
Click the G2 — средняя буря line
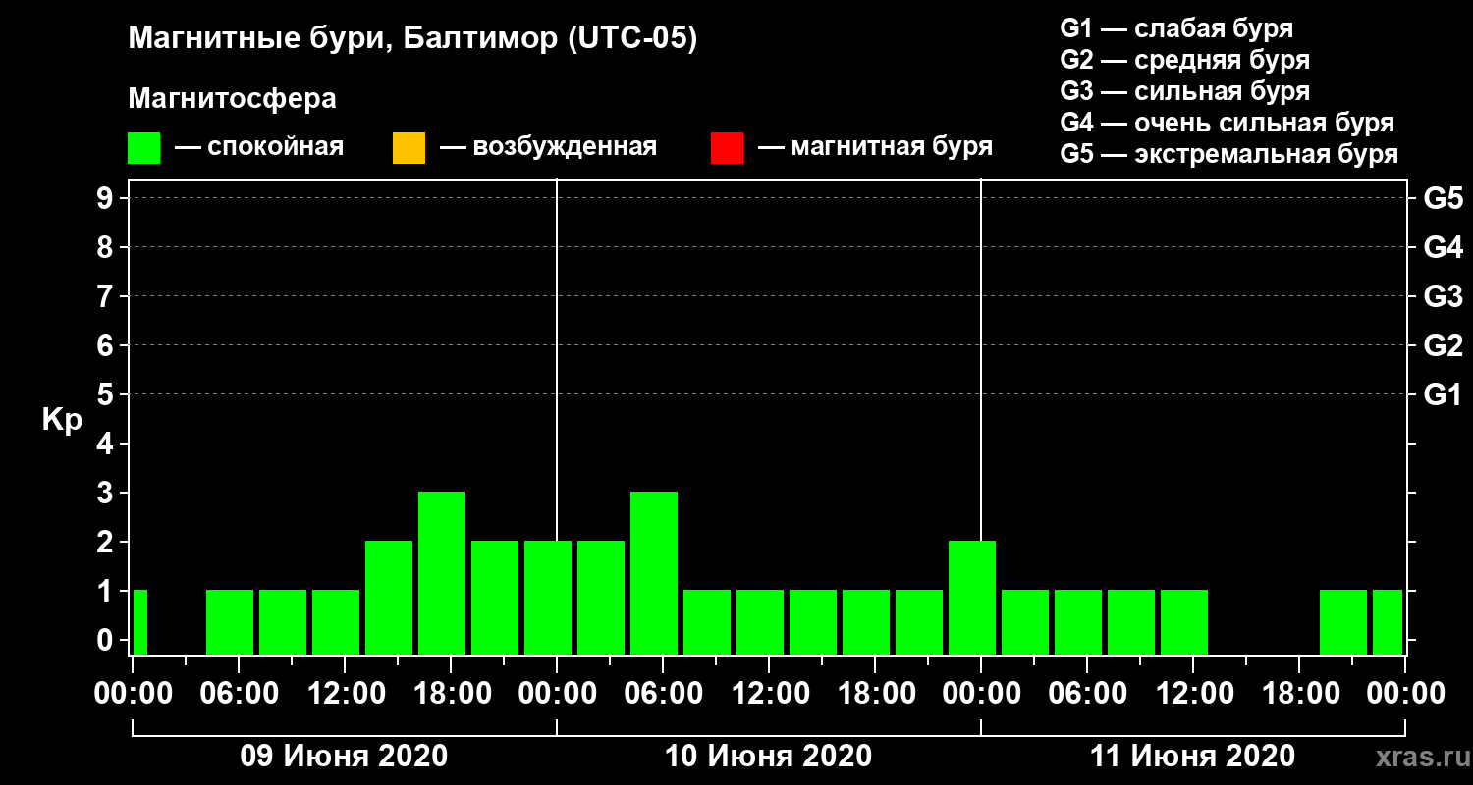pos(1184,60)
